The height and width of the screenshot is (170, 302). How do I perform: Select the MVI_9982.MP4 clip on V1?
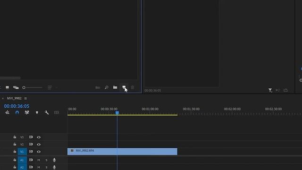[x=122, y=152]
